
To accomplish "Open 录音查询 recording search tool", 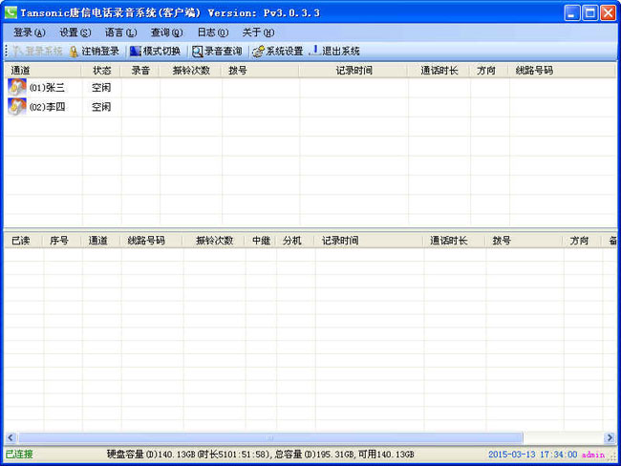I will click(x=198, y=51).
